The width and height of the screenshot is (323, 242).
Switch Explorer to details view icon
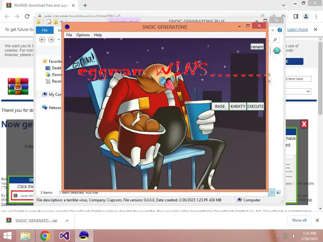pos(272,193)
